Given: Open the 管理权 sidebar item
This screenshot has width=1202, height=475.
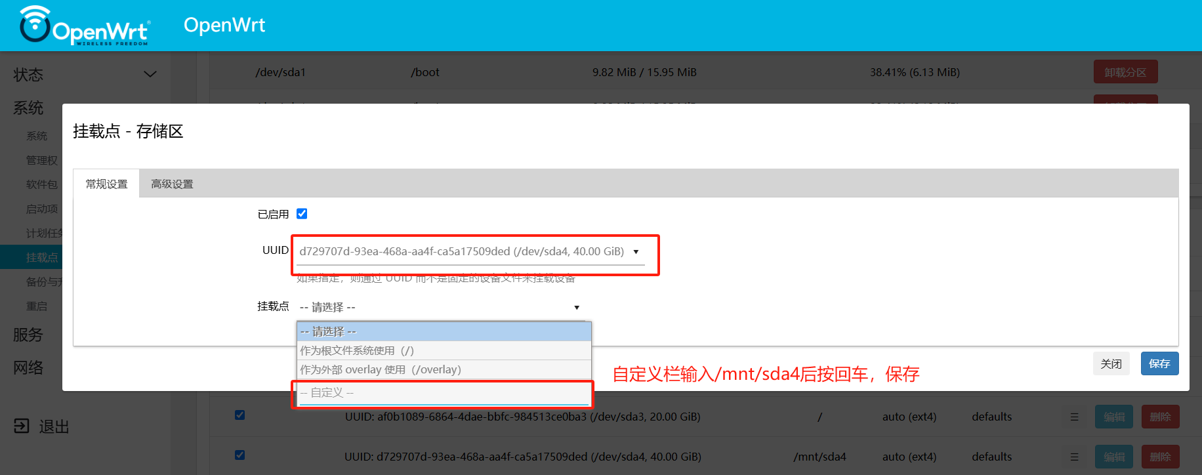Looking at the screenshot, I should (42, 160).
